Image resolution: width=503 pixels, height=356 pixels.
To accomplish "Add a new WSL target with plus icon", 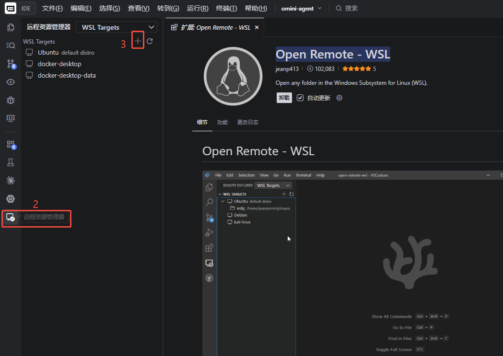I will click(x=138, y=41).
